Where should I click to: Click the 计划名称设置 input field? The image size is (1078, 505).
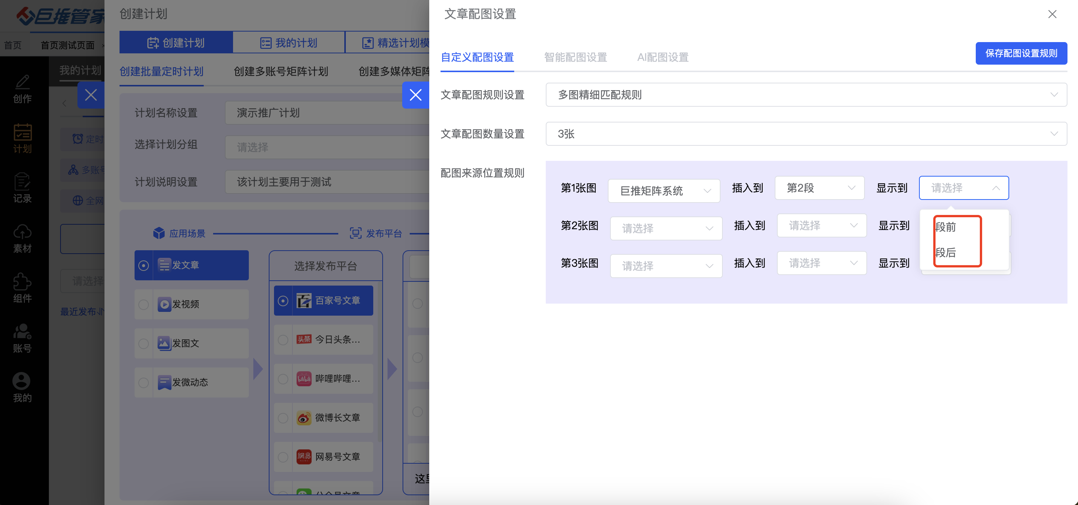tap(326, 113)
